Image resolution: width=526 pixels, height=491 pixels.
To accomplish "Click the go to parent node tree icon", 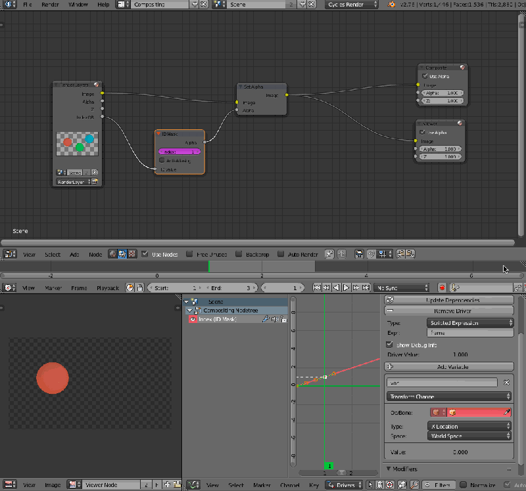I will [341, 254].
